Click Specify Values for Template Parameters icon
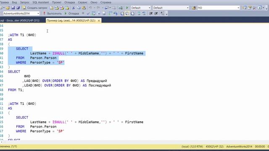This screenshot has height=151, width=269. 162,13
